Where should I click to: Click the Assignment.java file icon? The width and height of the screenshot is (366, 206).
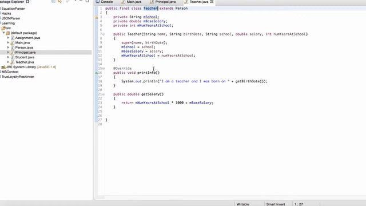click(13, 38)
